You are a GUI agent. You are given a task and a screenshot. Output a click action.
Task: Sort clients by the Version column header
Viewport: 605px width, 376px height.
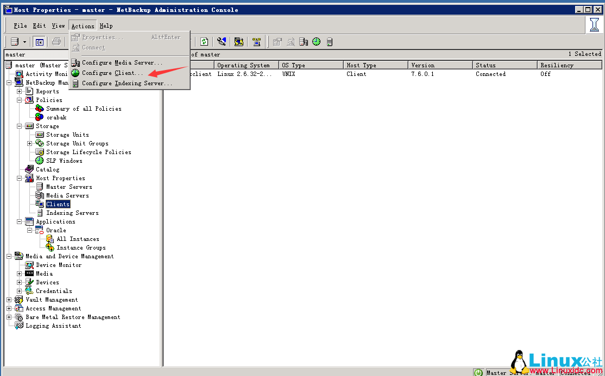pyautogui.click(x=440, y=65)
